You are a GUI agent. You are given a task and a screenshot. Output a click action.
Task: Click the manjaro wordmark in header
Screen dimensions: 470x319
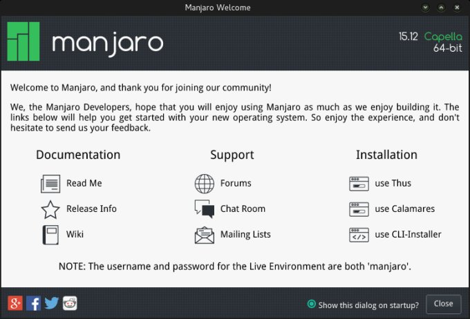click(x=108, y=43)
